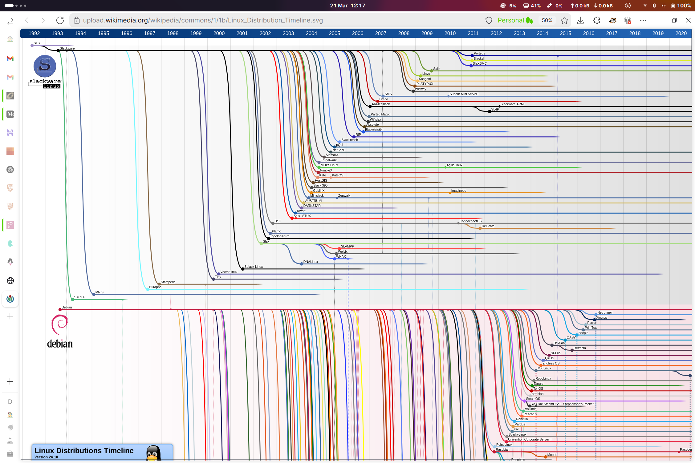
Task: Switch to the dolphin workspace
Action: click(10, 428)
